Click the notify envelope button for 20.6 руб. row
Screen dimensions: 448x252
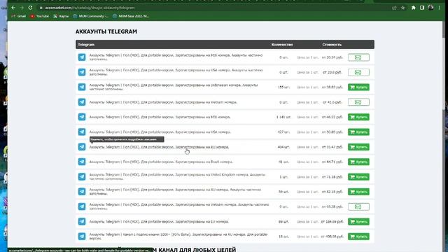pyautogui.click(x=358, y=72)
